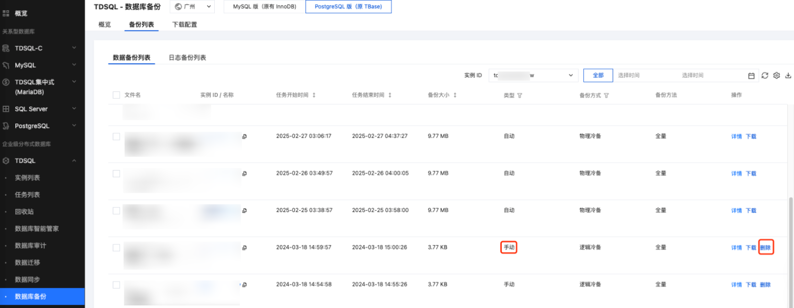
Task: Sort by 任务开始时间 column arrows
Action: pyautogui.click(x=314, y=95)
